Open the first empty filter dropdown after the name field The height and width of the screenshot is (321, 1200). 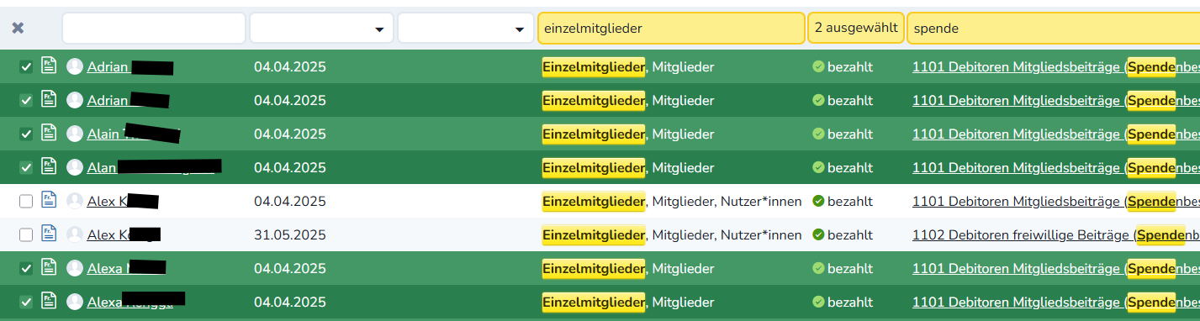321,28
